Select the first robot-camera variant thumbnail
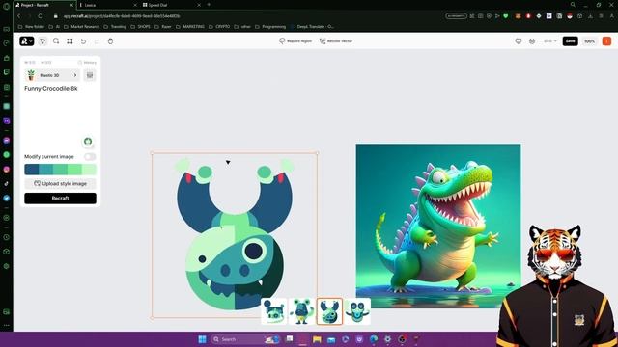618x347 pixels. point(274,311)
